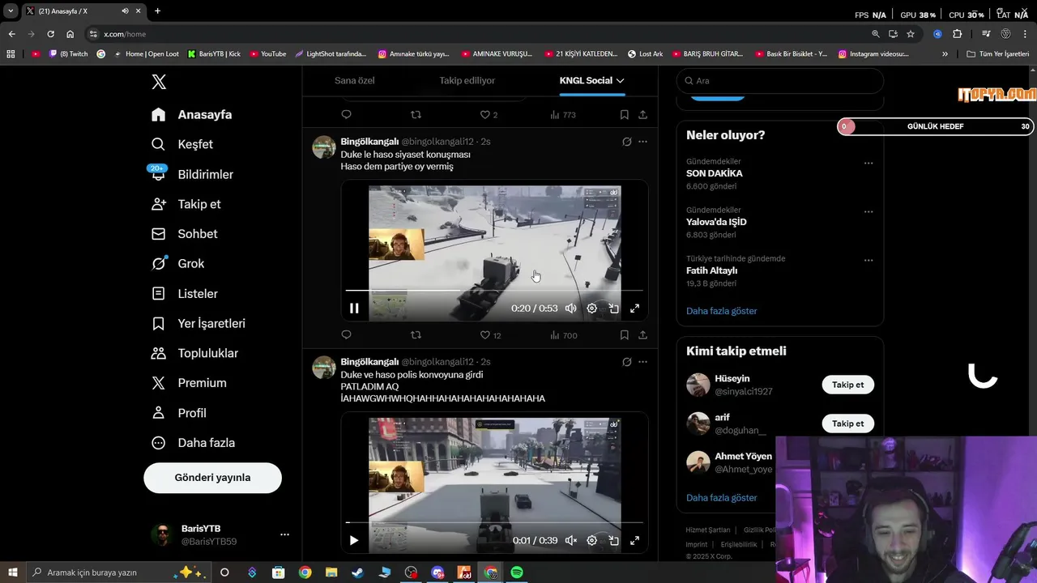Open Chrome media controls icon
This screenshot has height=583, width=1037.
pos(986,34)
